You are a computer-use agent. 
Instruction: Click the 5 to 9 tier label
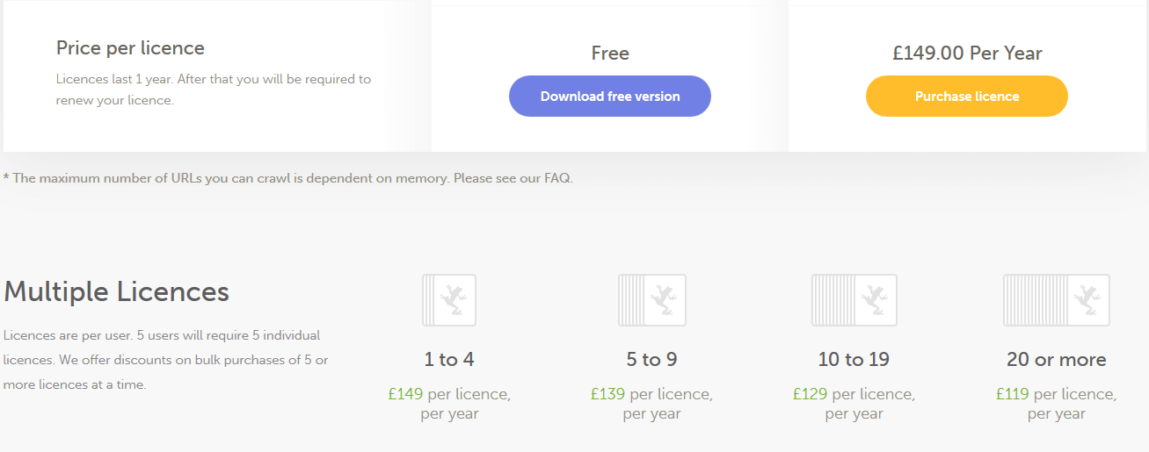[651, 360]
